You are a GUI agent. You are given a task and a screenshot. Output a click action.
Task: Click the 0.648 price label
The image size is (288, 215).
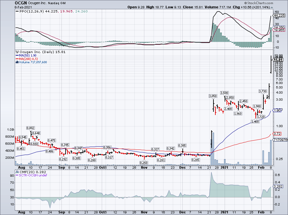(36, 133)
